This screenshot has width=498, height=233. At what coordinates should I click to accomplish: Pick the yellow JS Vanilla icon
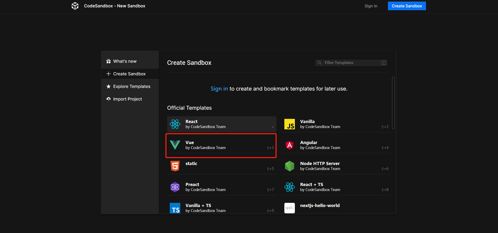tap(290, 124)
